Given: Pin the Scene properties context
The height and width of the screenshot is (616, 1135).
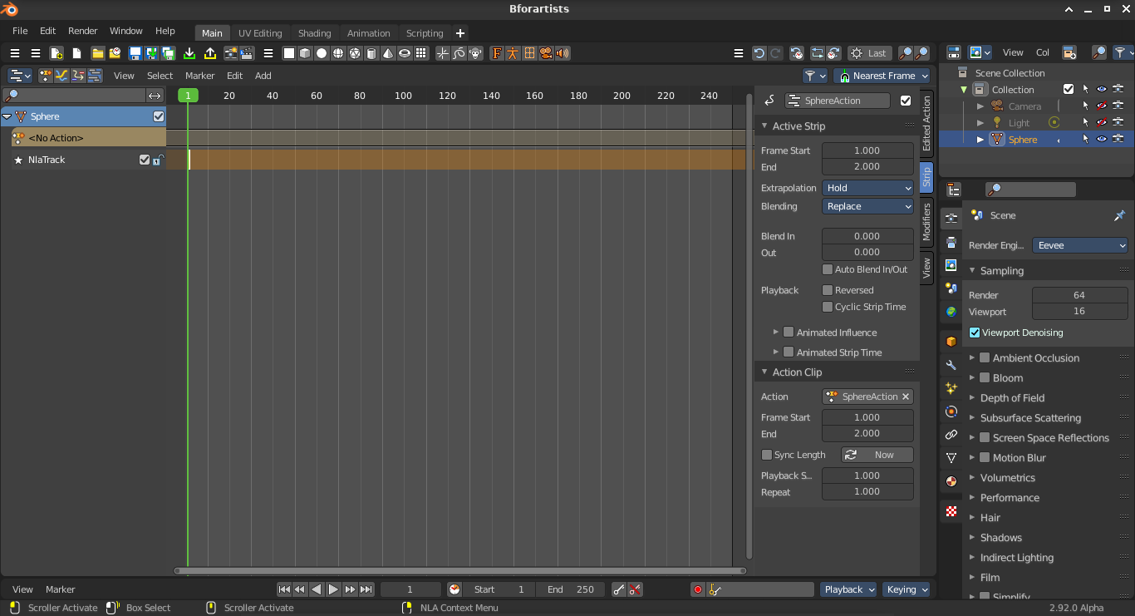Looking at the screenshot, I should (1119, 215).
